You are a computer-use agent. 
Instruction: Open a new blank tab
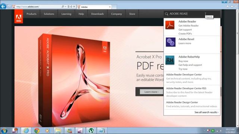click(x=114, y=7)
